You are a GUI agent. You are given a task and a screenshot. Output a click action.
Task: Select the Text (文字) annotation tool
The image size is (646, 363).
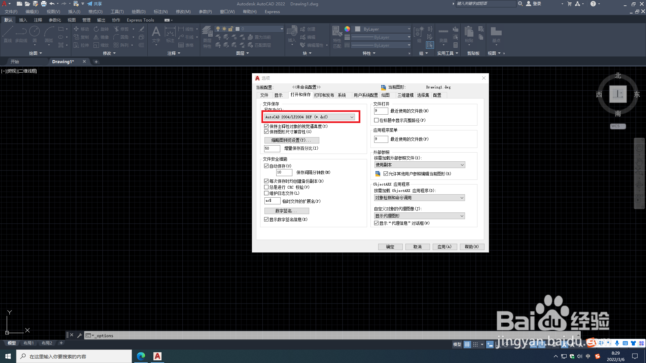pos(156,34)
